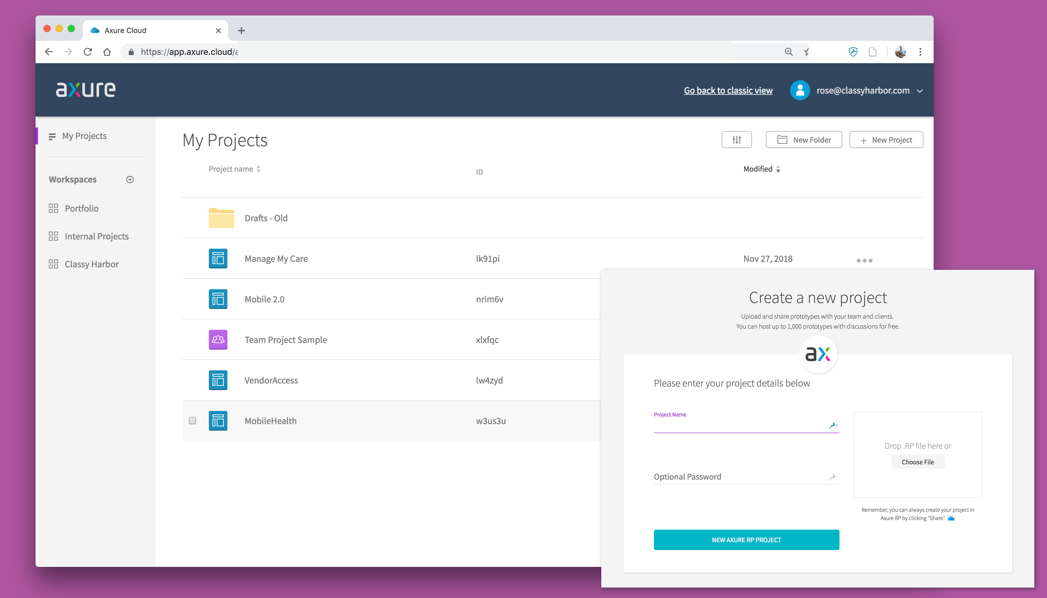
Task: Click the Manage My Care project icon
Action: (x=218, y=258)
